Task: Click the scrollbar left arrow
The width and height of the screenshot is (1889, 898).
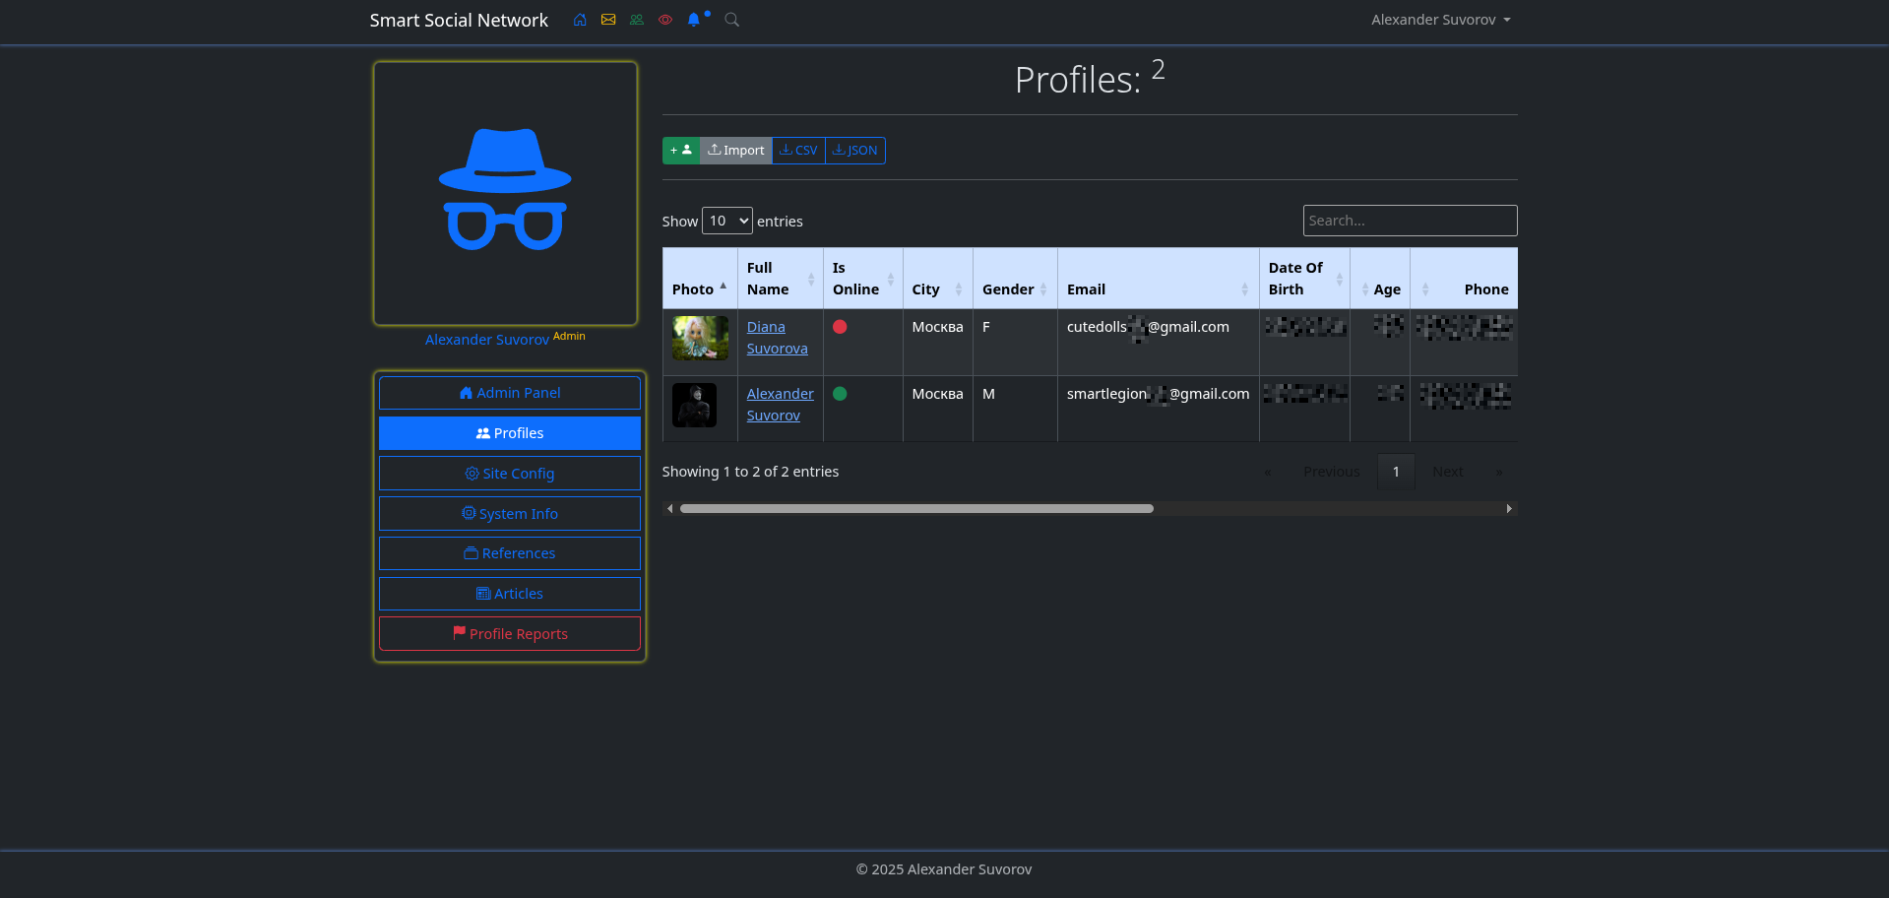Action: point(670,509)
